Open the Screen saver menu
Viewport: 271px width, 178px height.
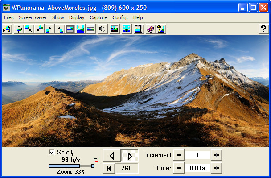coord(33,17)
